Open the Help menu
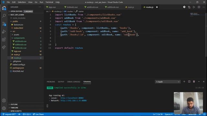The height and width of the screenshot is (116, 207). [58, 2]
